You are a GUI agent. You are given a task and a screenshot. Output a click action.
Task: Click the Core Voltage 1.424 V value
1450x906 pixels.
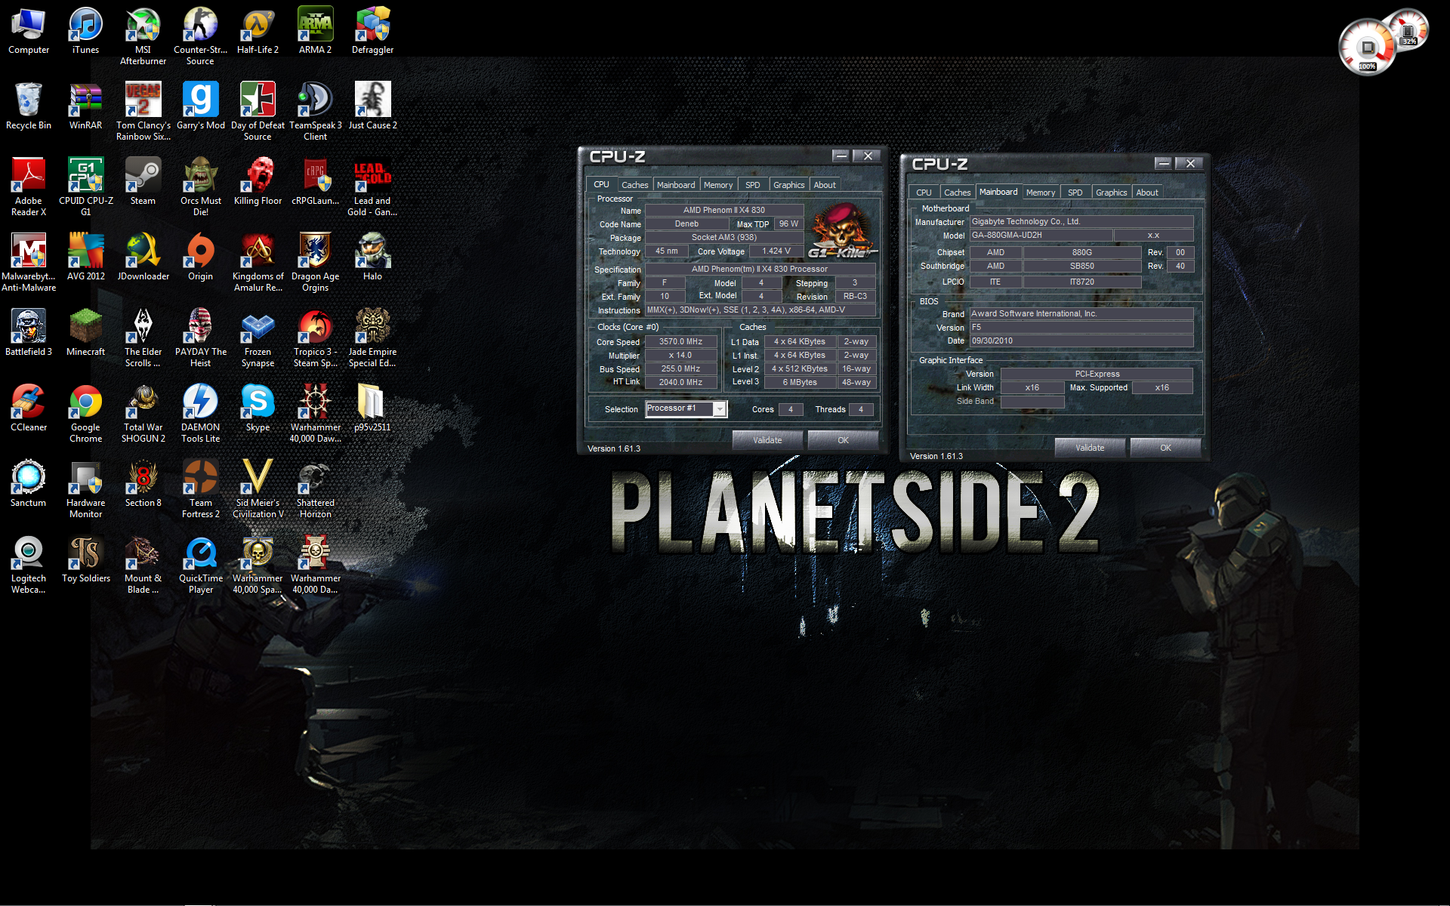tap(776, 251)
